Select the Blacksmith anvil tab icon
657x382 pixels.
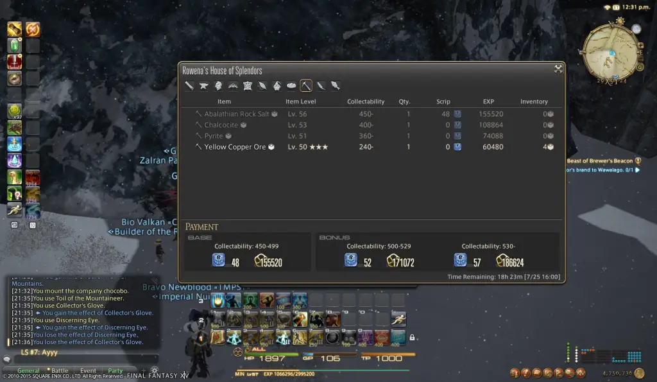pyautogui.click(x=203, y=85)
